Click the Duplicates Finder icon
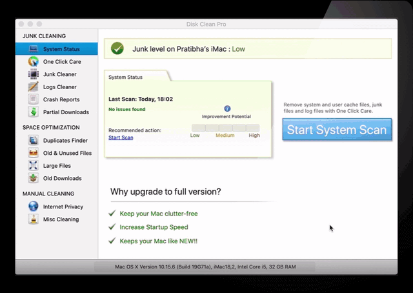413x293 pixels. 34,141
